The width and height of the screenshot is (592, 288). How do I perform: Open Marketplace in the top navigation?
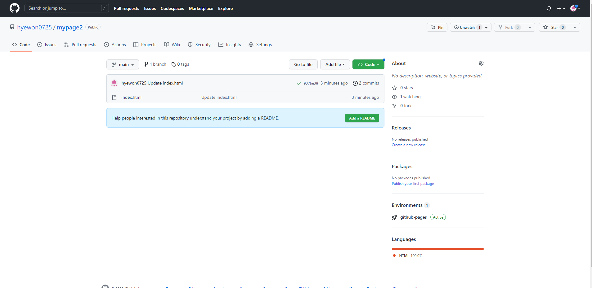tap(201, 8)
